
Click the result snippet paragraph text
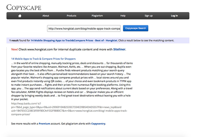pyautogui.click(x=72, y=81)
